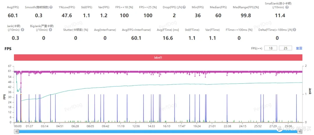Screen dimensions: 314x135
Task: Click the 16:10 time axis label
Action: pos(167,126)
